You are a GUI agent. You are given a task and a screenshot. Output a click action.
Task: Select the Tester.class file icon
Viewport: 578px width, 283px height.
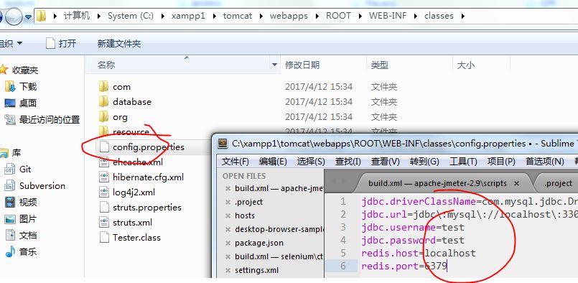pyautogui.click(x=104, y=237)
